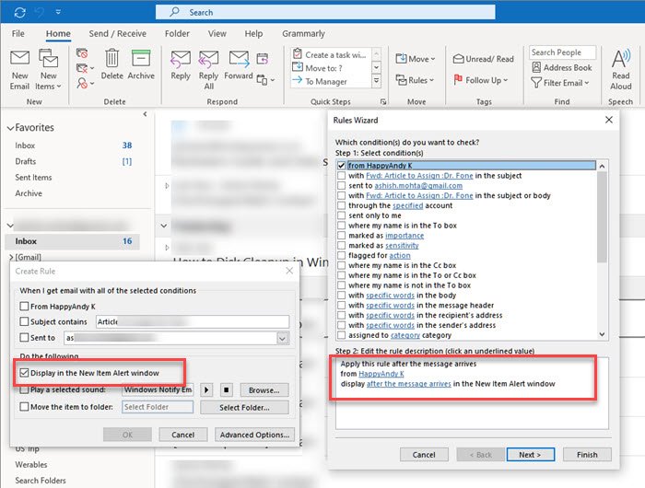This screenshot has width=645, height=488.
Task: Check 'From HappyAndy K' in Create Rule
Action: [24, 307]
